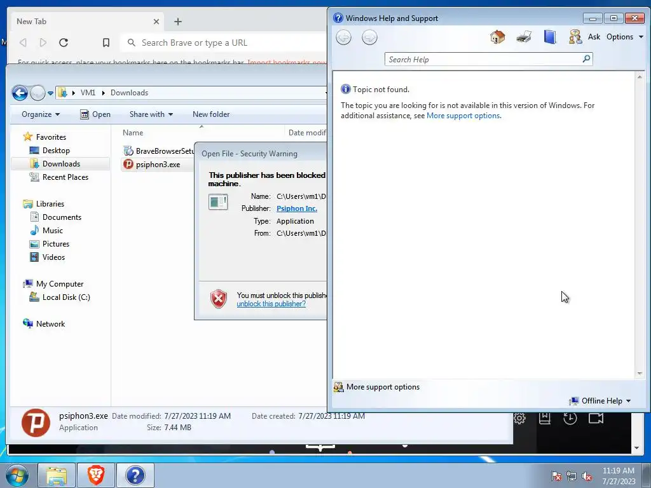The width and height of the screenshot is (651, 488).
Task: Open the Windows Start menu
Action: click(17, 475)
